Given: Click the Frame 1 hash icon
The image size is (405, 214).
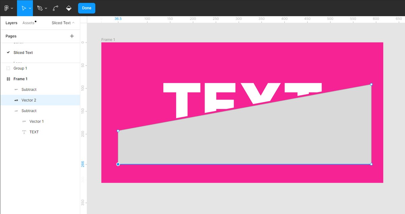Looking at the screenshot, I should pos(8,79).
